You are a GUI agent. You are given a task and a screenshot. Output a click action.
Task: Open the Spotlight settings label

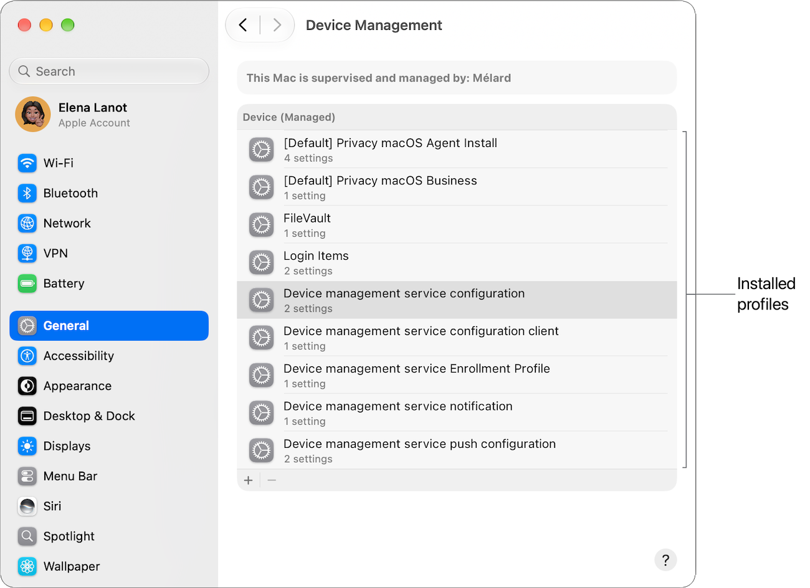pos(69,536)
